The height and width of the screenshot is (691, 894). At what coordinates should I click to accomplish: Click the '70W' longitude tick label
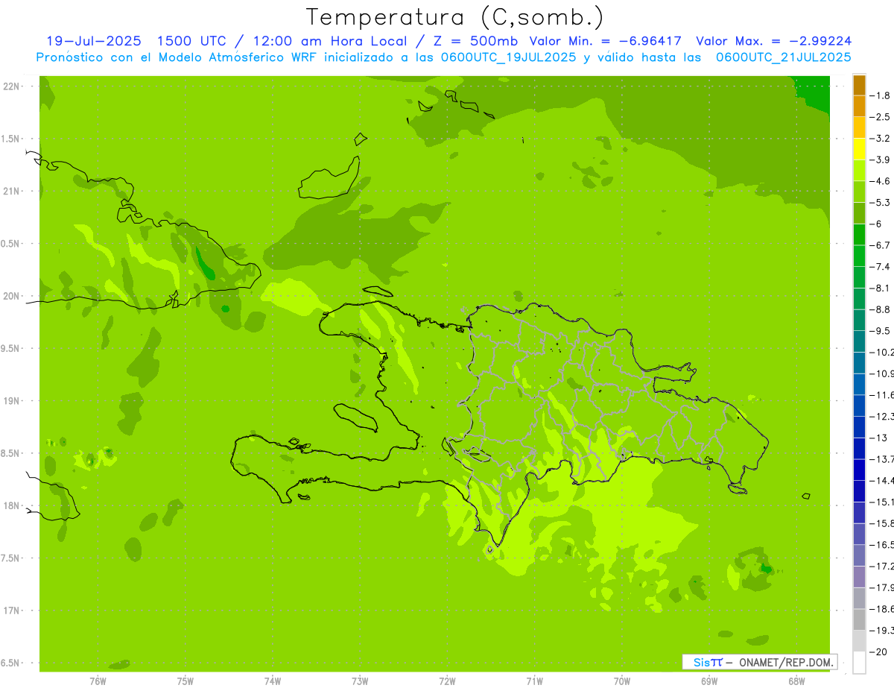point(622,681)
